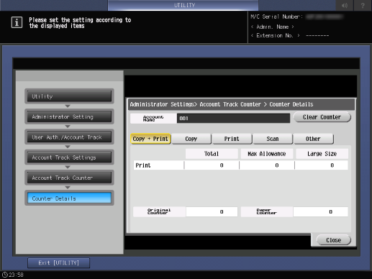Image resolution: width=372 pixels, height=279 pixels.
Task: Click the Max Allowance column header
Action: pyautogui.click(x=267, y=154)
